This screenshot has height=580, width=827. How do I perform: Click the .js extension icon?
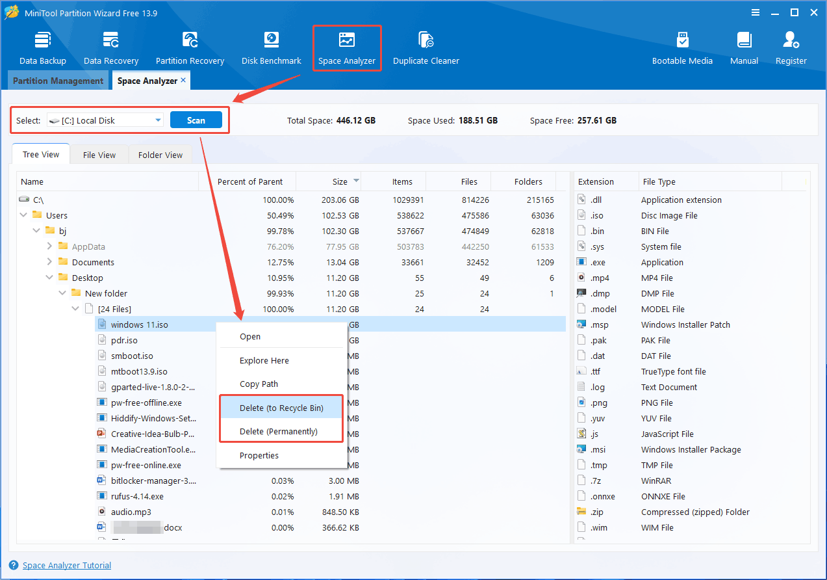click(x=581, y=434)
